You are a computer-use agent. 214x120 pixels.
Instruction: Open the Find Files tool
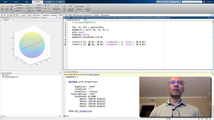click(18, 5)
